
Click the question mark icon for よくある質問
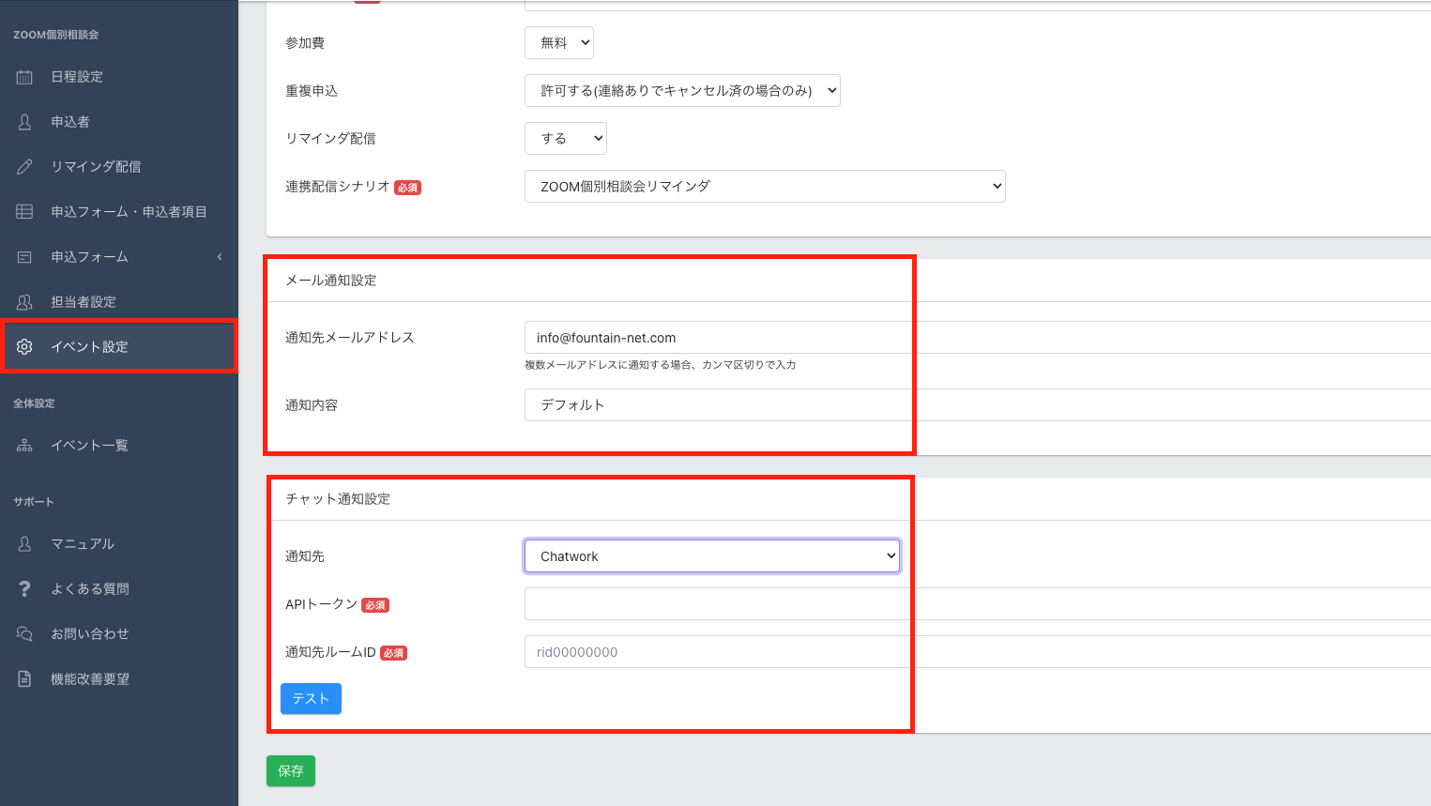[24, 589]
